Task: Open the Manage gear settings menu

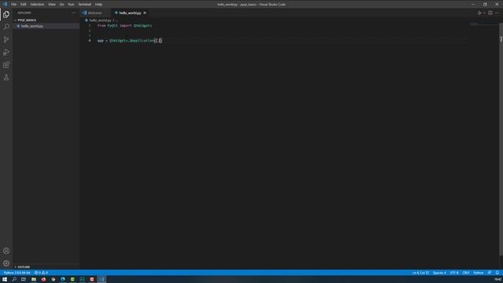Action: tap(6, 263)
